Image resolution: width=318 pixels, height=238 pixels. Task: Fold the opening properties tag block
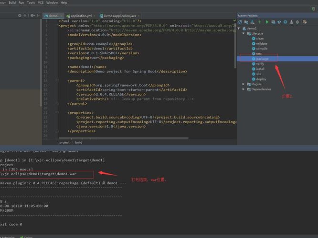(57, 112)
